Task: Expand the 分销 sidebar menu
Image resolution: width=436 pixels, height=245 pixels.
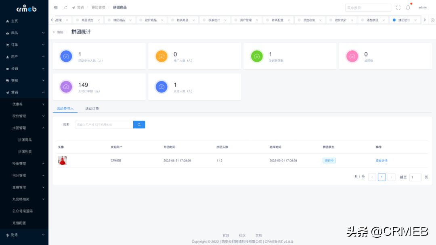Action: [24, 68]
